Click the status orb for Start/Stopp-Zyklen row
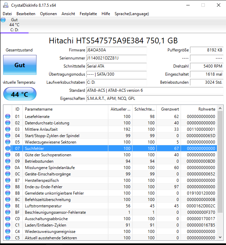226x245 pixels. click(x=8, y=136)
